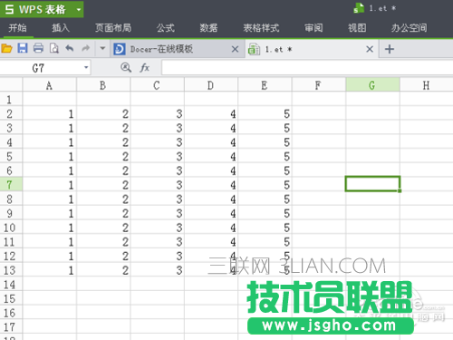Viewport: 453px width, 340px height.
Task: Open the G7 name box dropdown
Action: 86,67
